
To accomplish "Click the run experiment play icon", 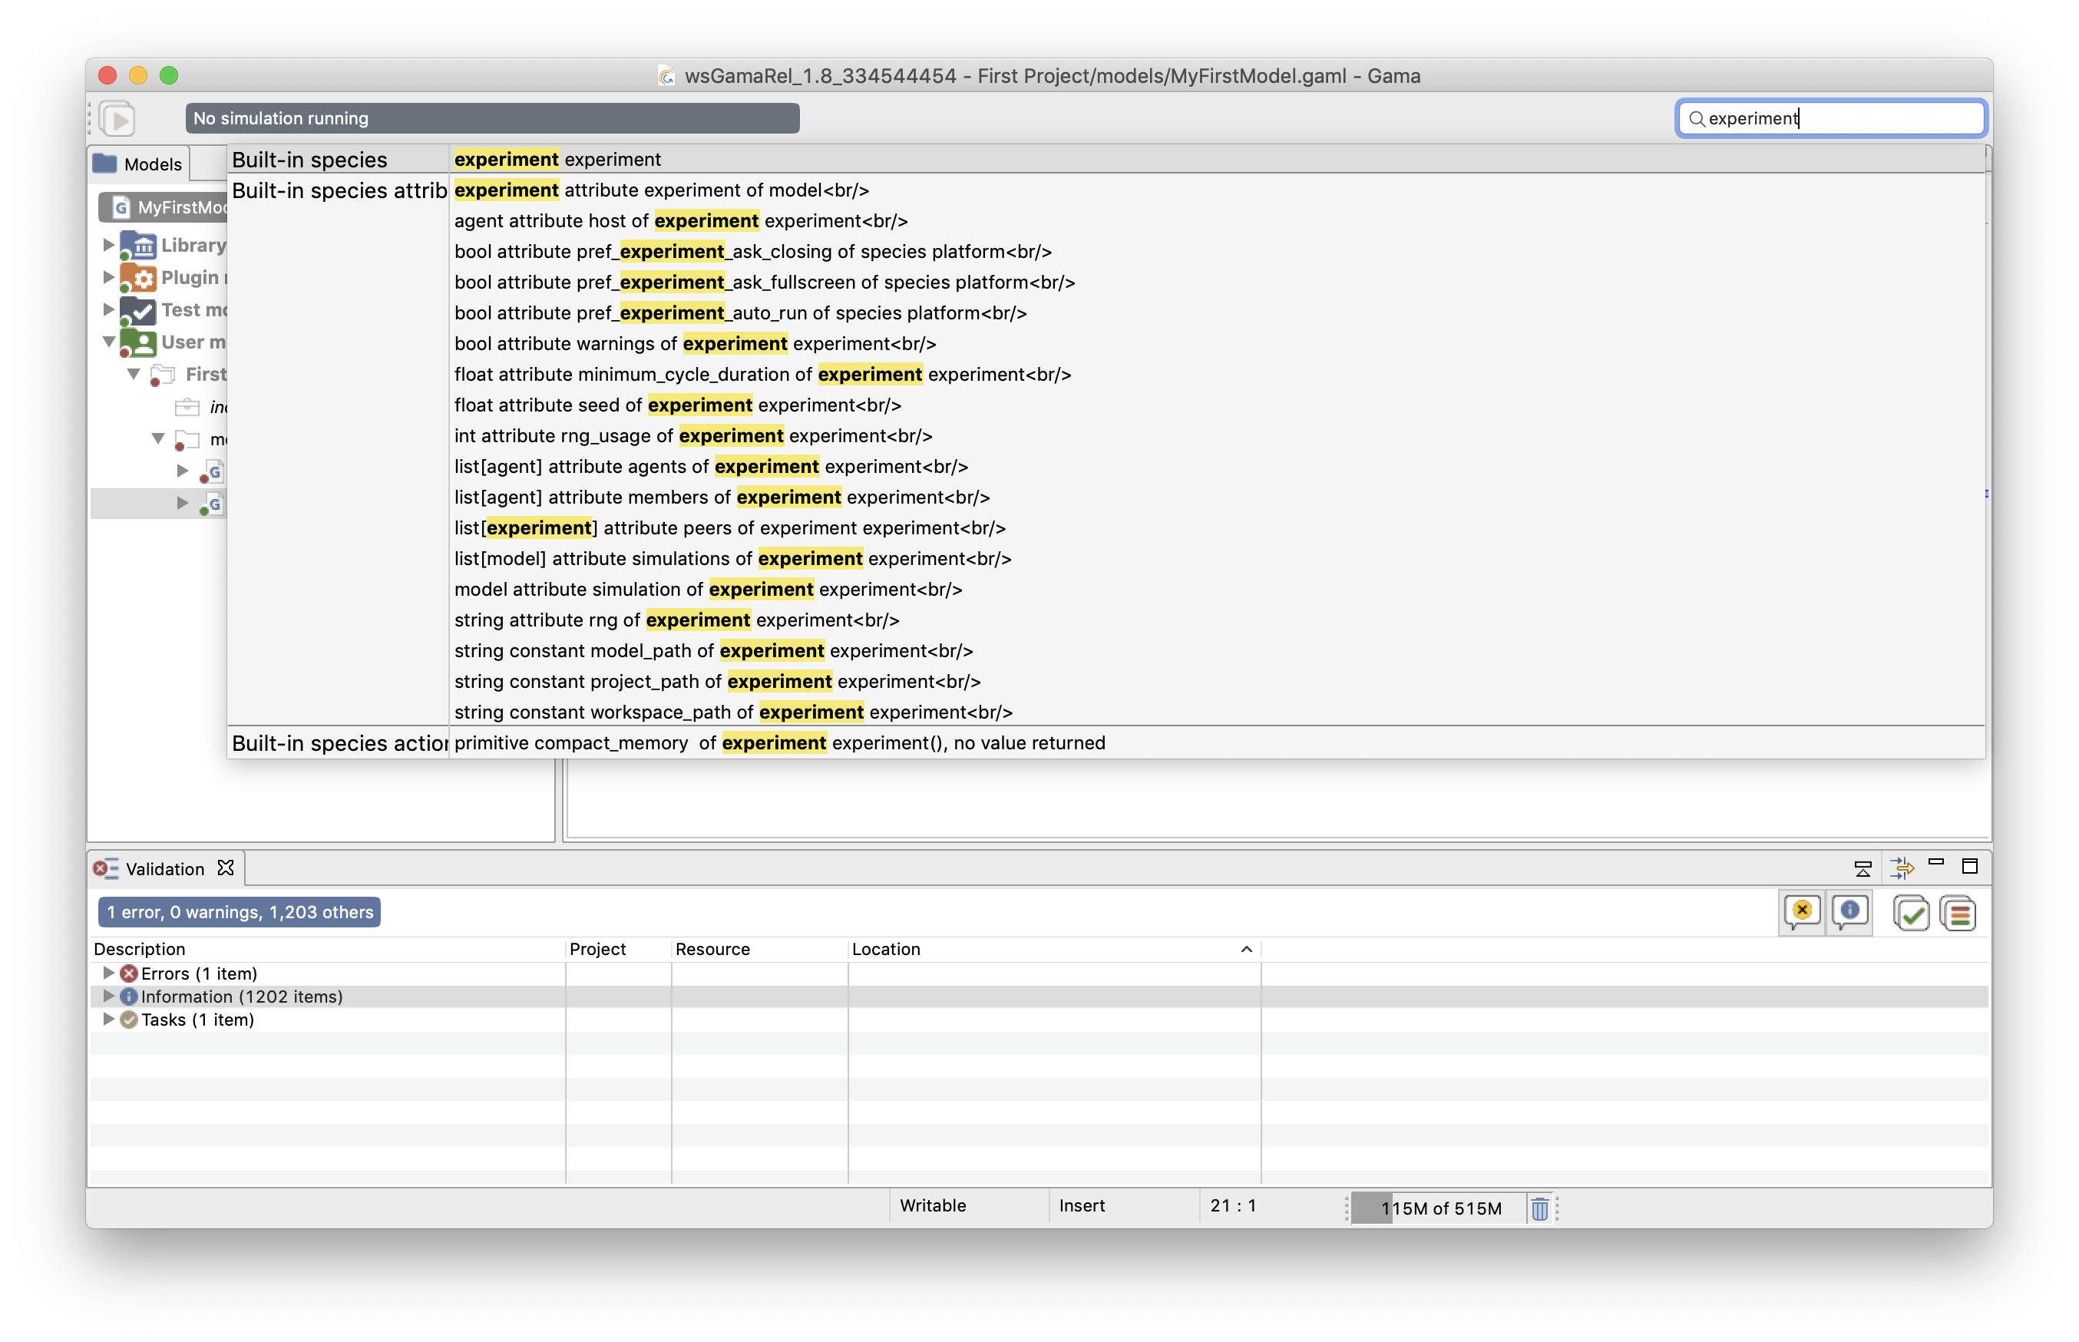I will point(117,118).
